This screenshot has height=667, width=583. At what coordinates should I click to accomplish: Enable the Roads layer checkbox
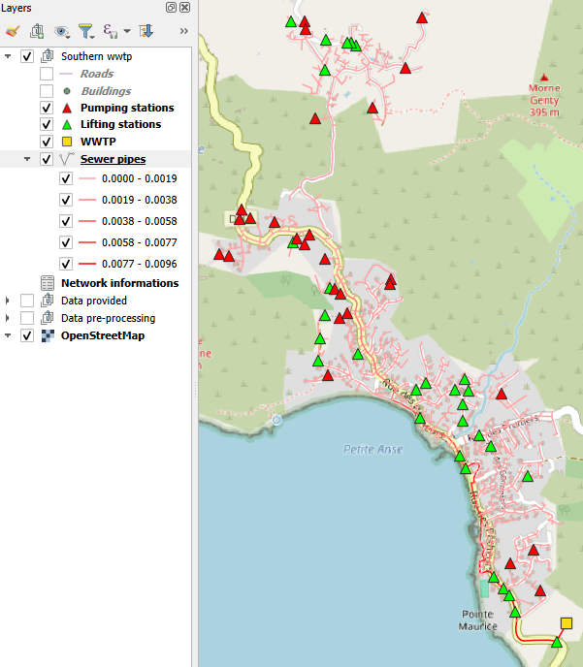pyautogui.click(x=47, y=74)
